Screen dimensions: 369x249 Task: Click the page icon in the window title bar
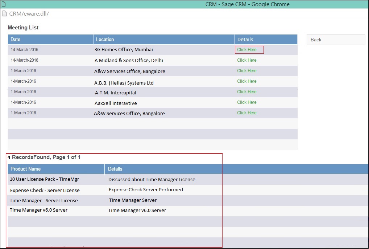click(3, 4)
